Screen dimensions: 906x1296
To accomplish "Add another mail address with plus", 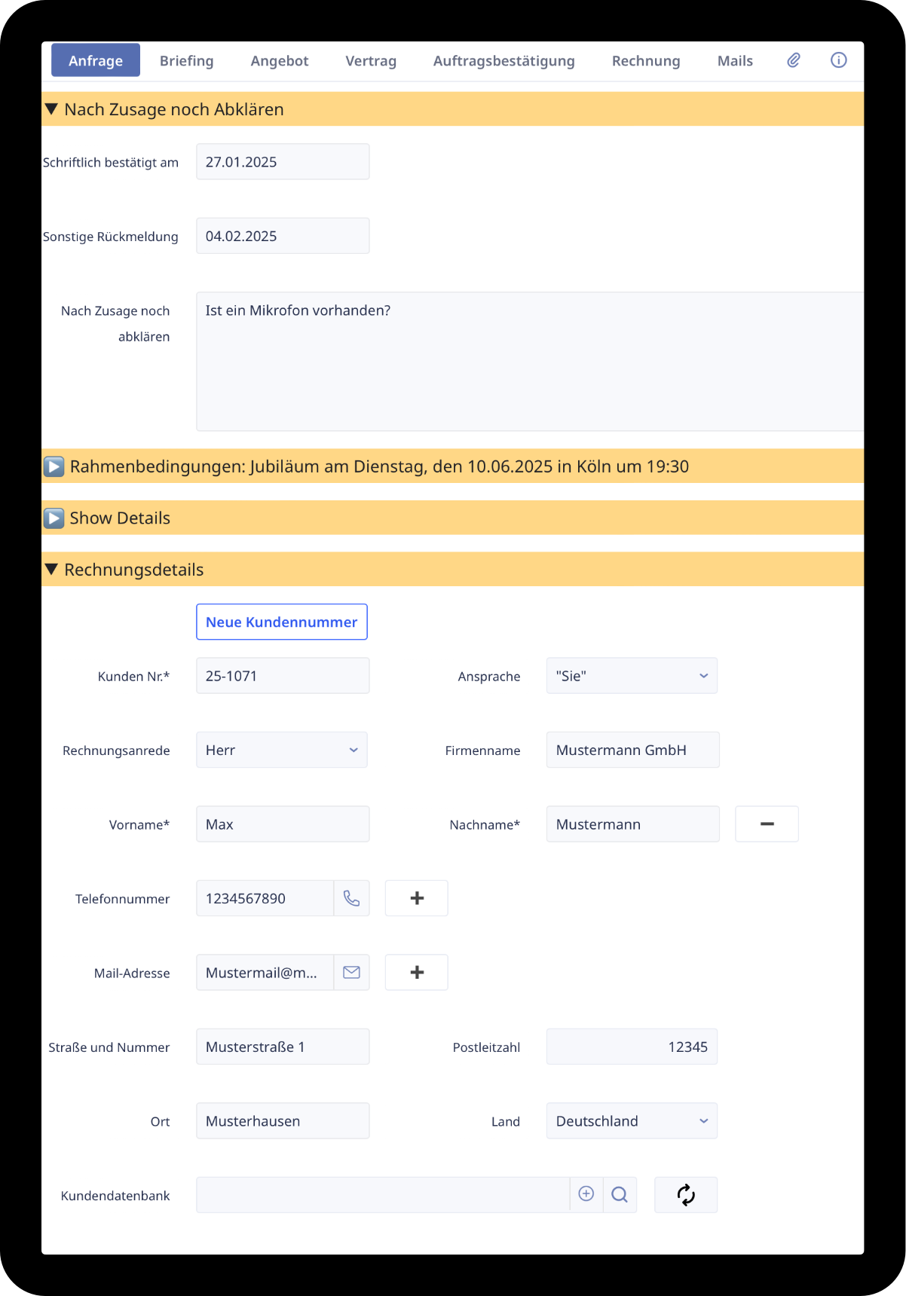I will point(417,973).
